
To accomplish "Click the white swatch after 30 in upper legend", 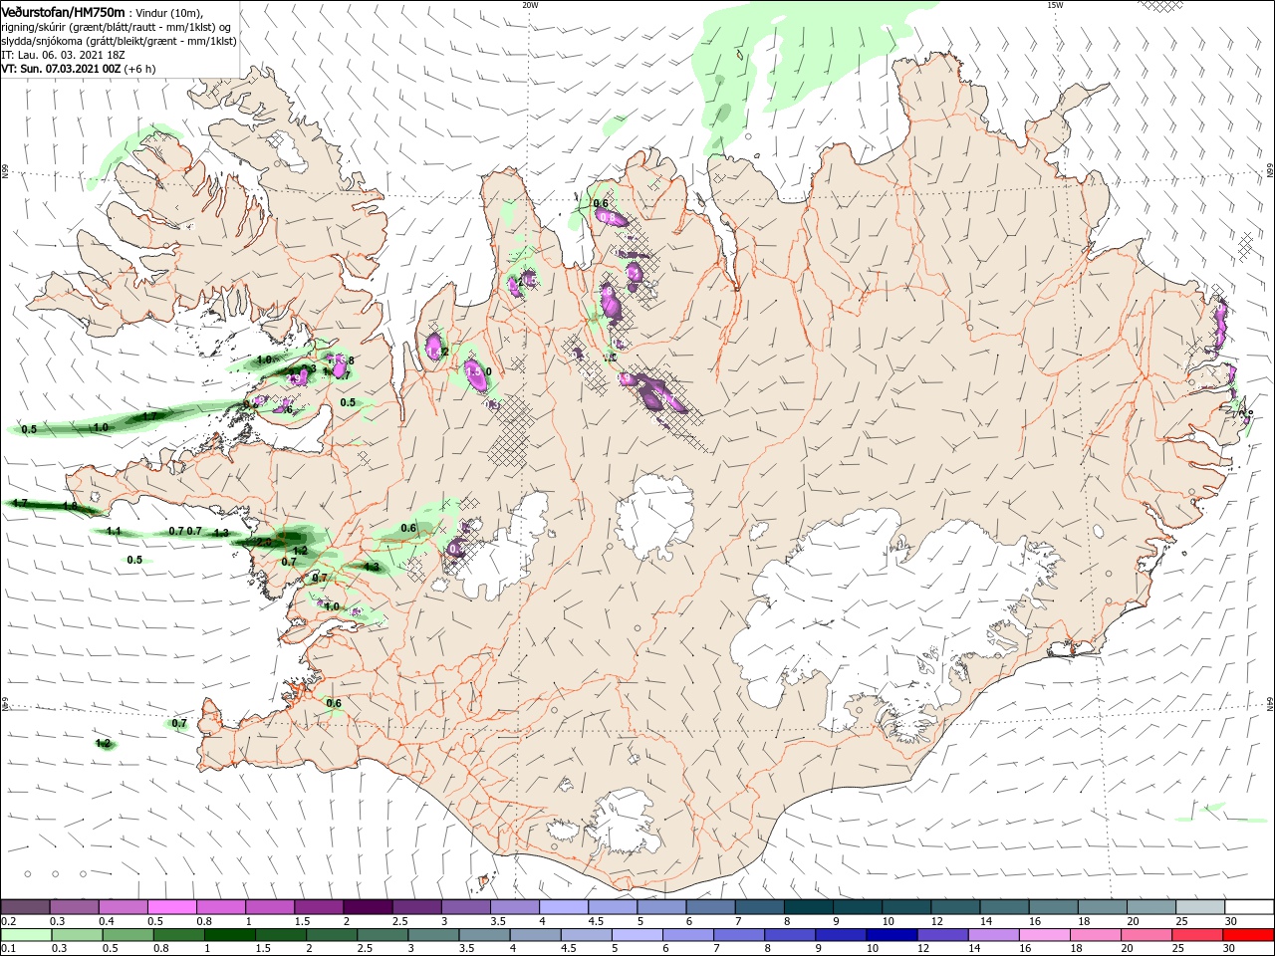I will (1249, 907).
